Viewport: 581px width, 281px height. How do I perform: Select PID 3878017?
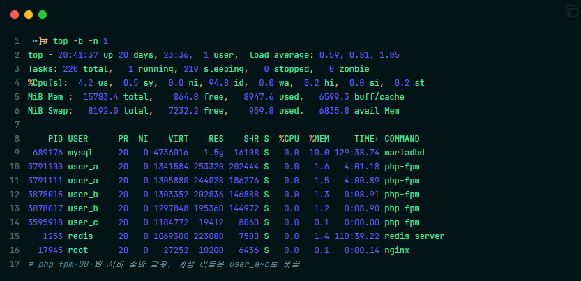click(45, 208)
